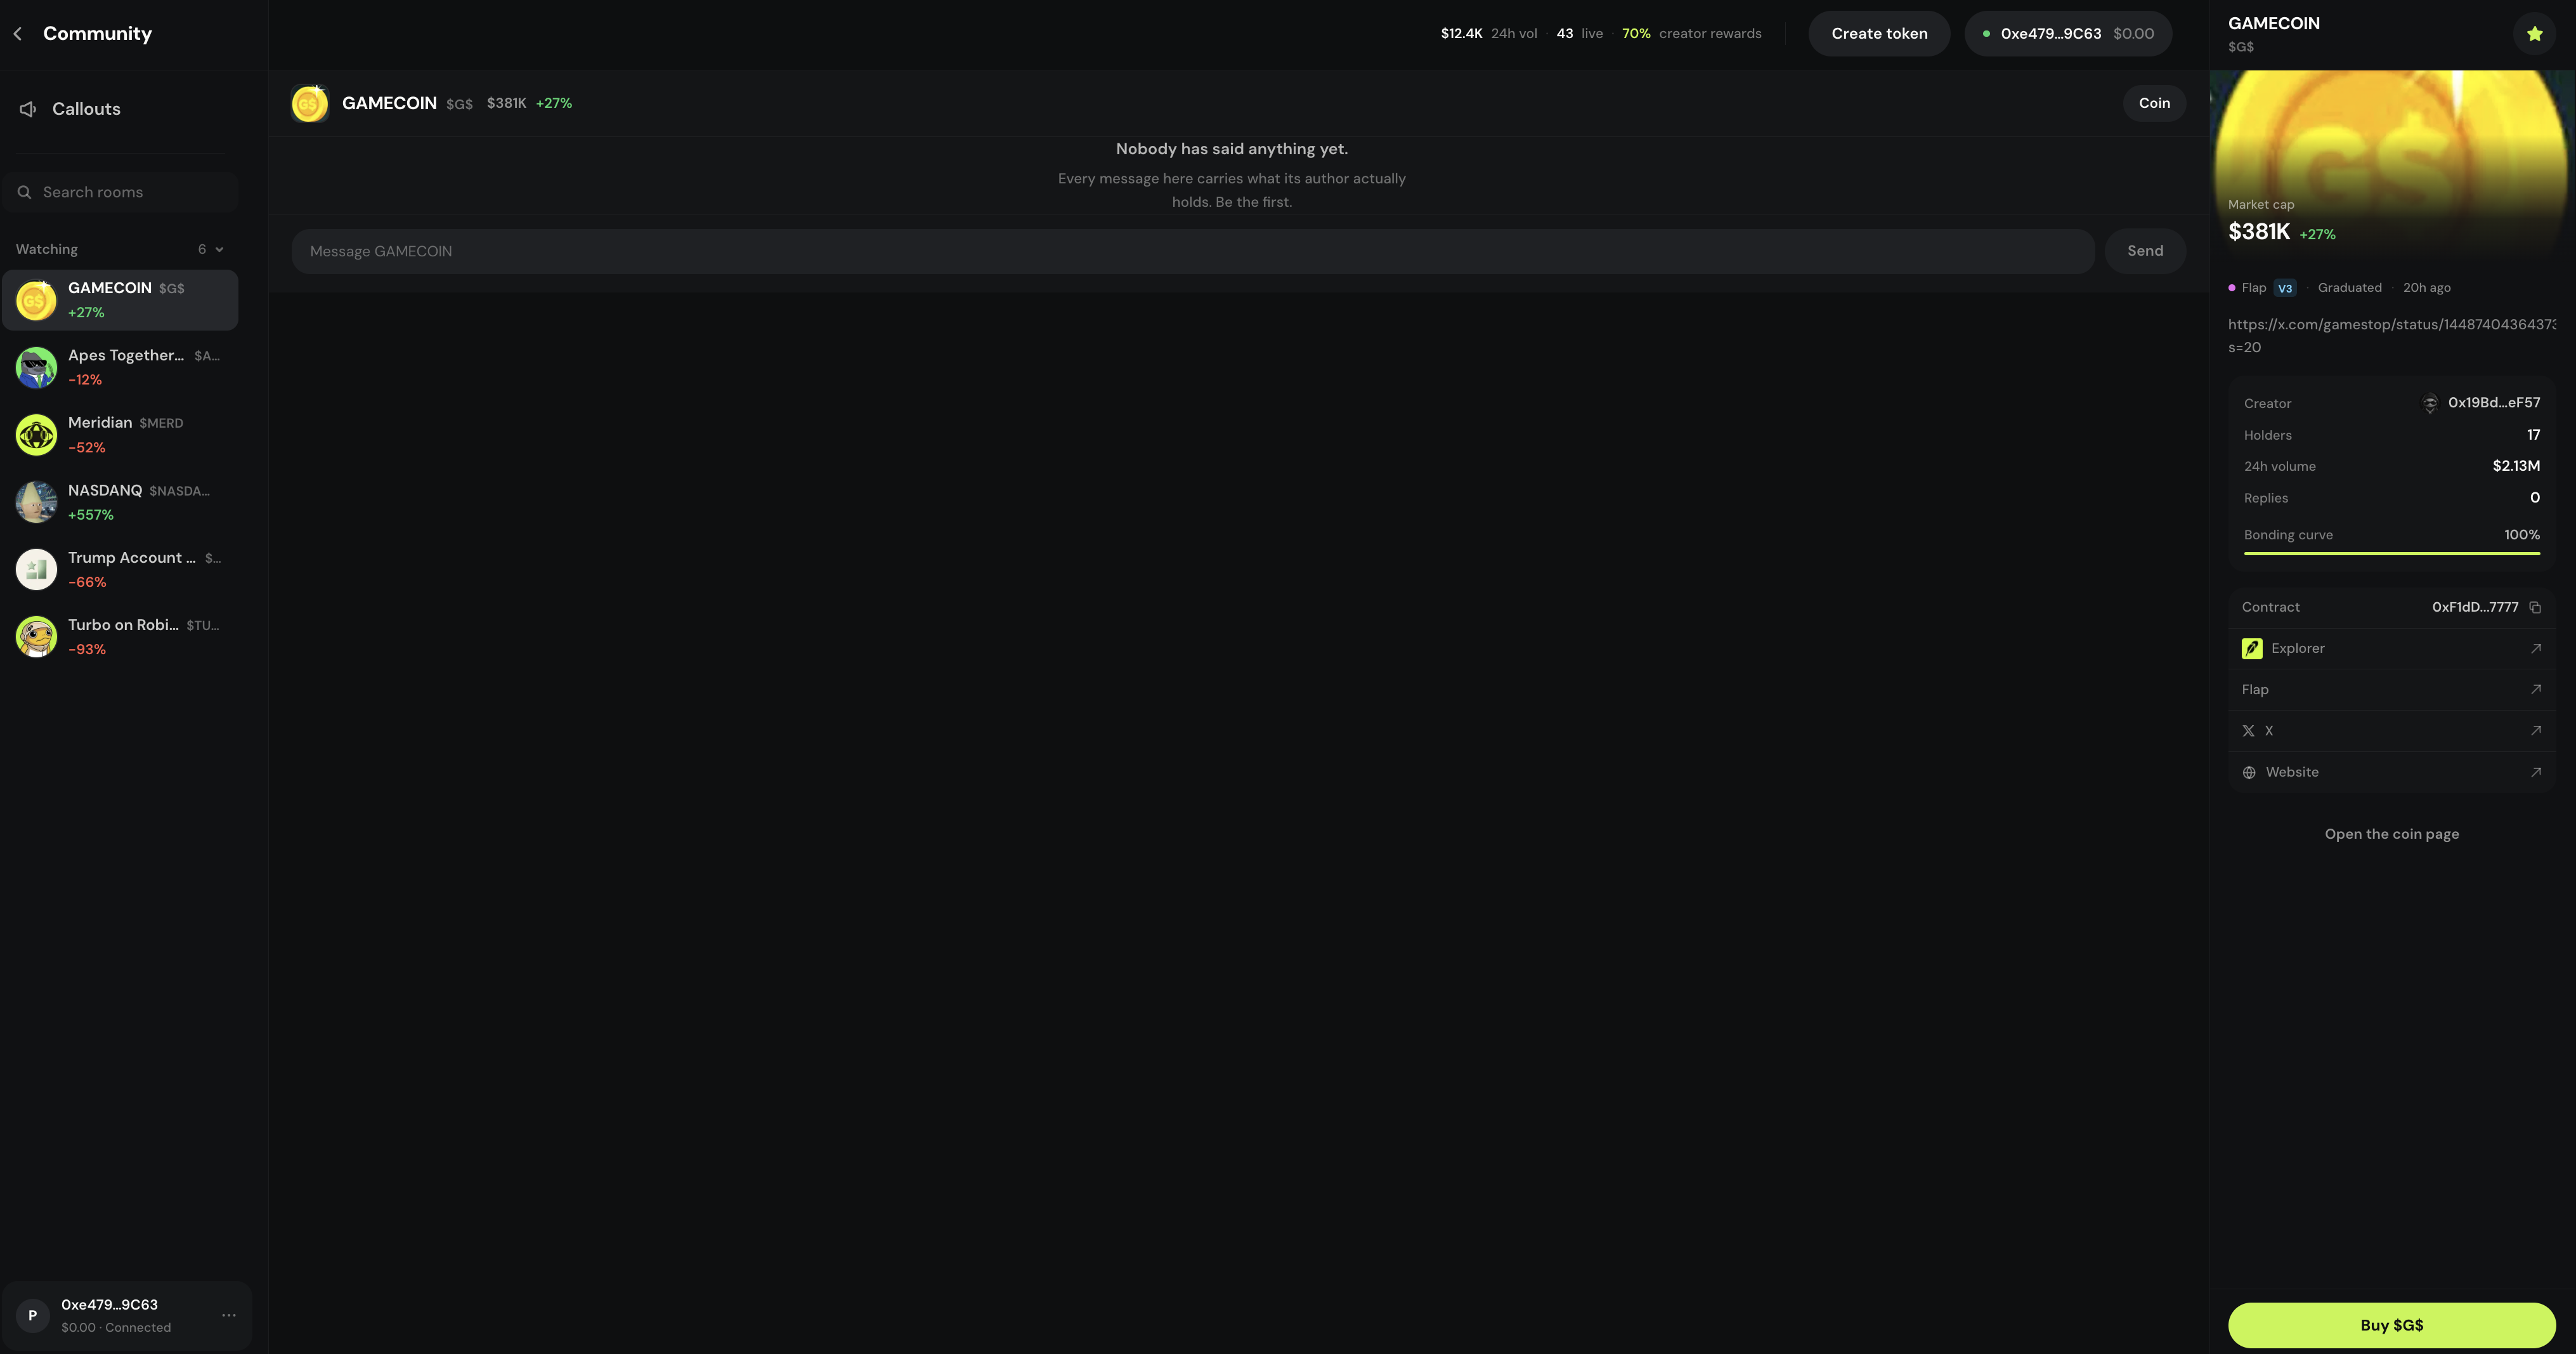Select Turbo on Robi avatar in Watching list
The image size is (2576, 1354).
click(36, 636)
